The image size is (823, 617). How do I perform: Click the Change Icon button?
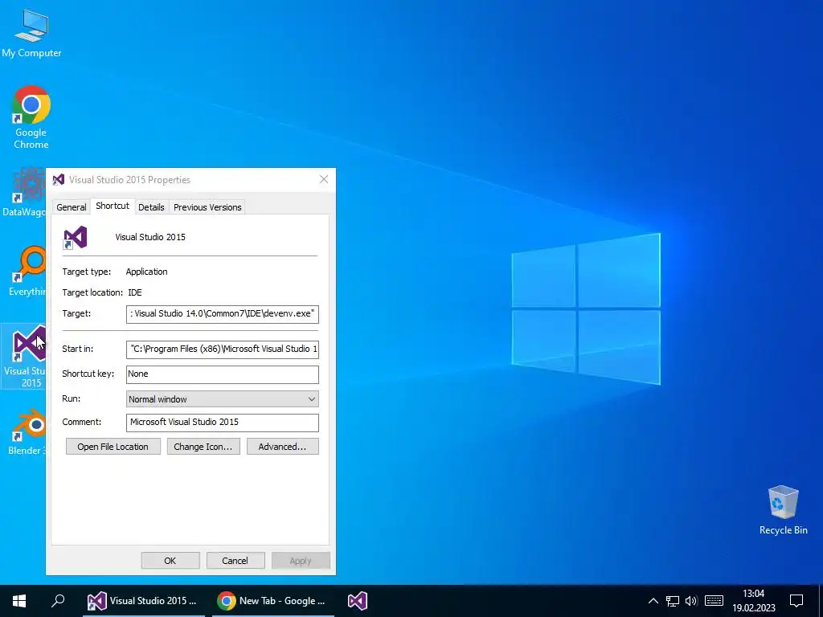point(203,447)
